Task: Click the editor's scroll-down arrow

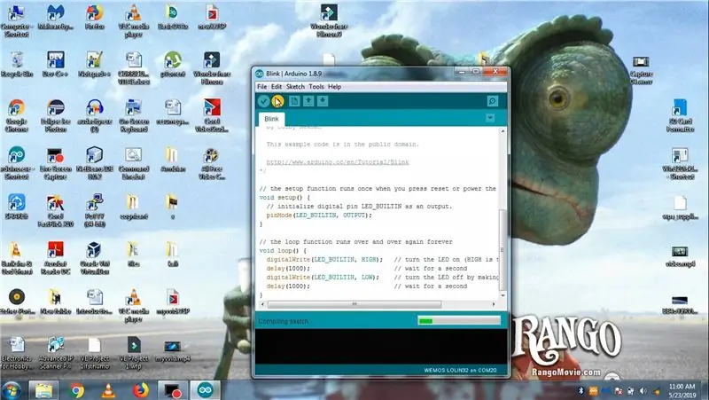Action: tap(503, 295)
